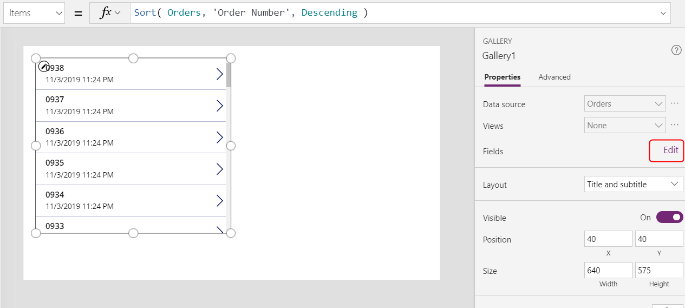Click the middle-right gallery resize handle
Image resolution: width=685 pixels, height=308 pixels.
point(231,146)
